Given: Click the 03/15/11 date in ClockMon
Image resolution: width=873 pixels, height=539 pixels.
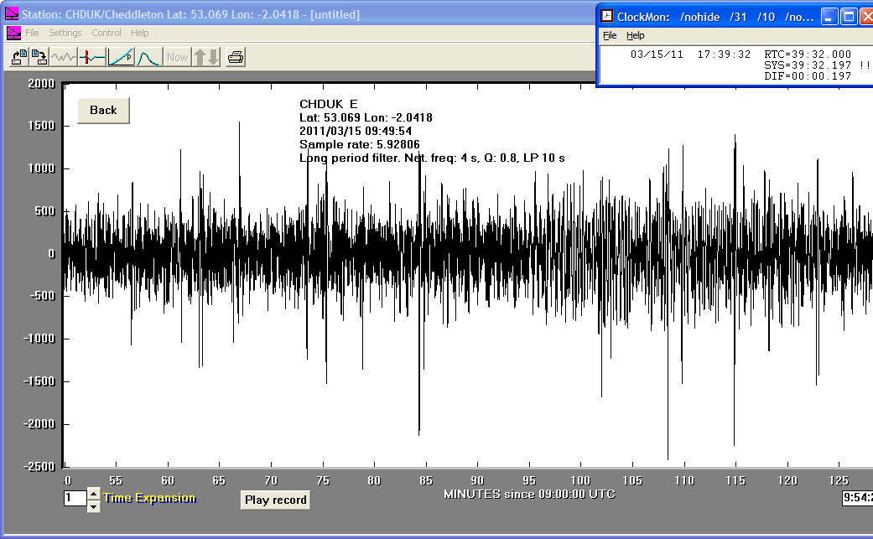Looking at the screenshot, I should [657, 54].
